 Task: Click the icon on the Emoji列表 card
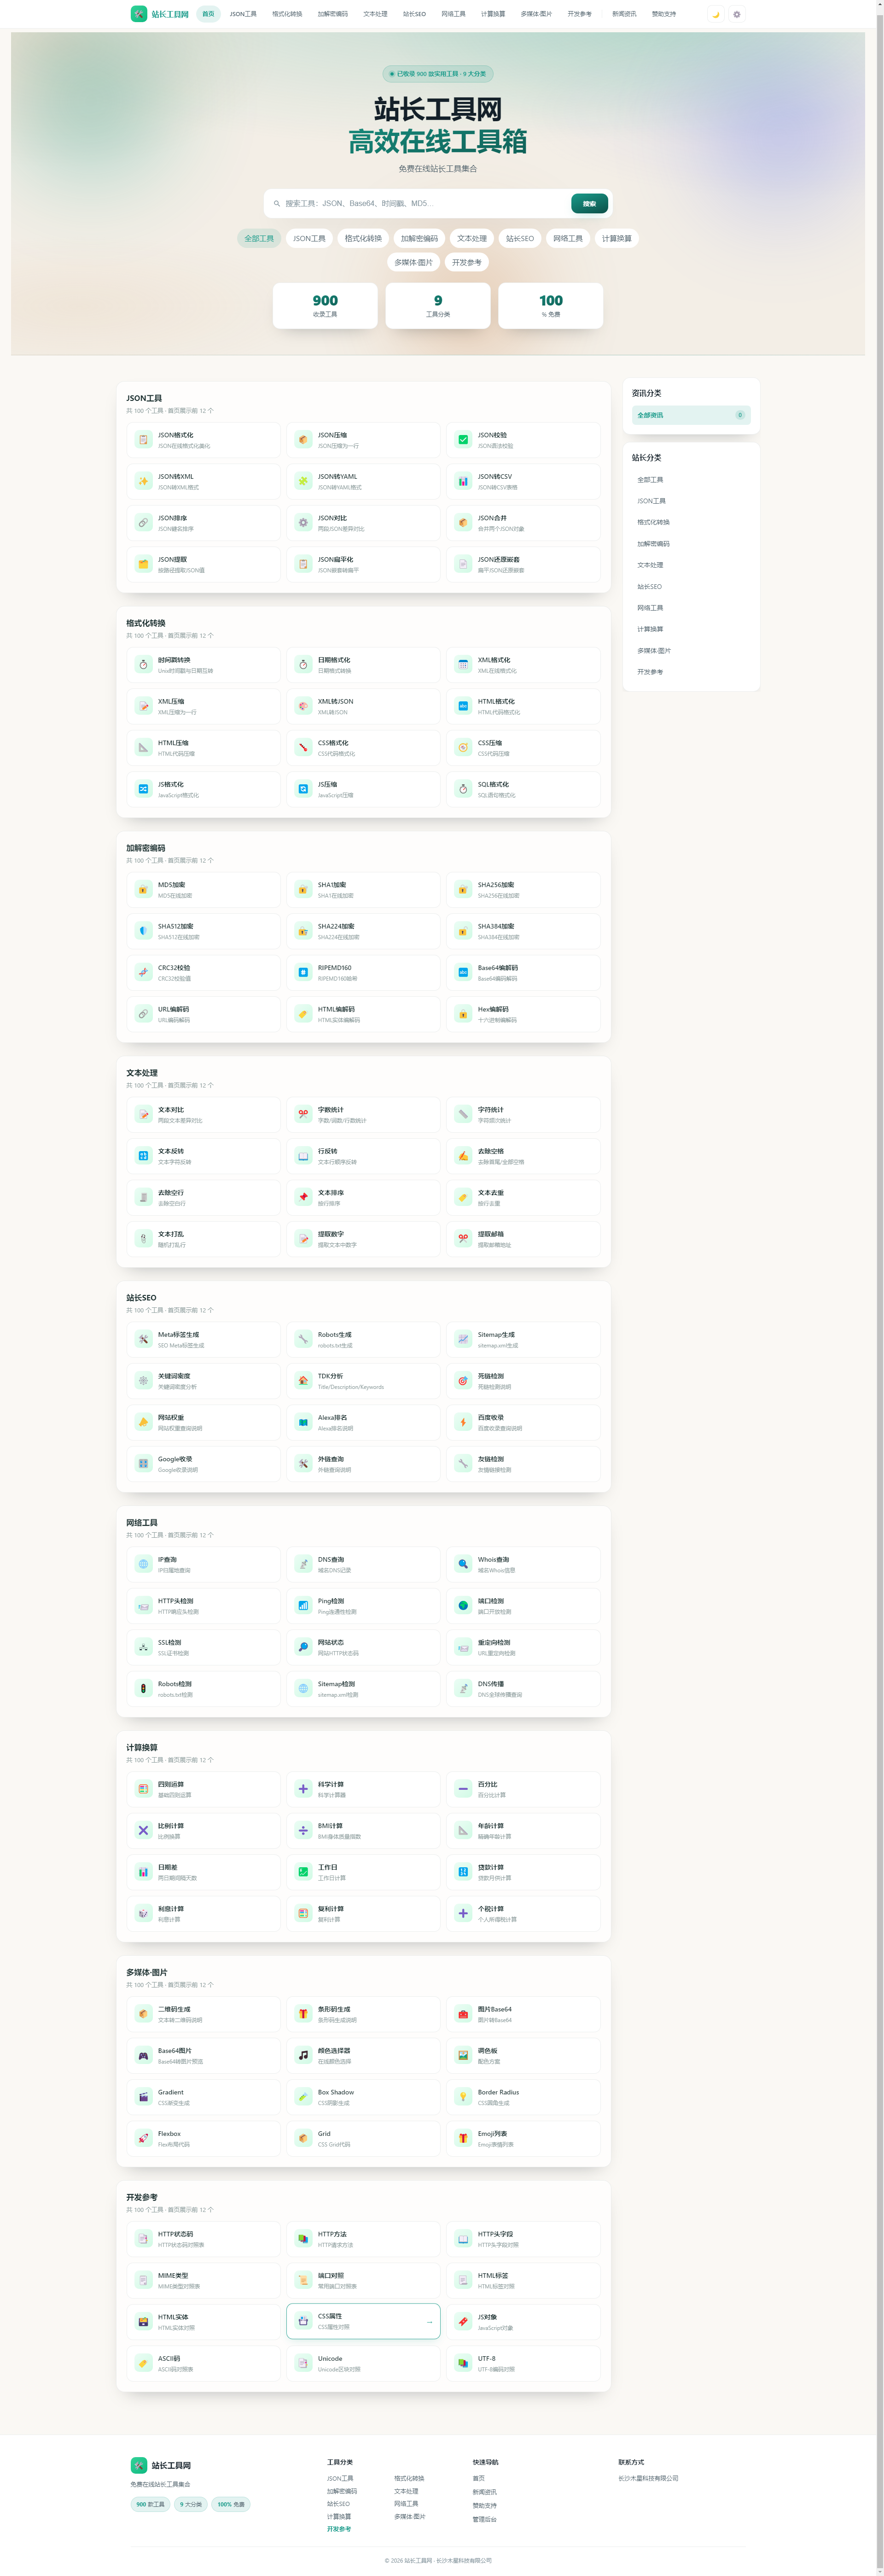464,2138
